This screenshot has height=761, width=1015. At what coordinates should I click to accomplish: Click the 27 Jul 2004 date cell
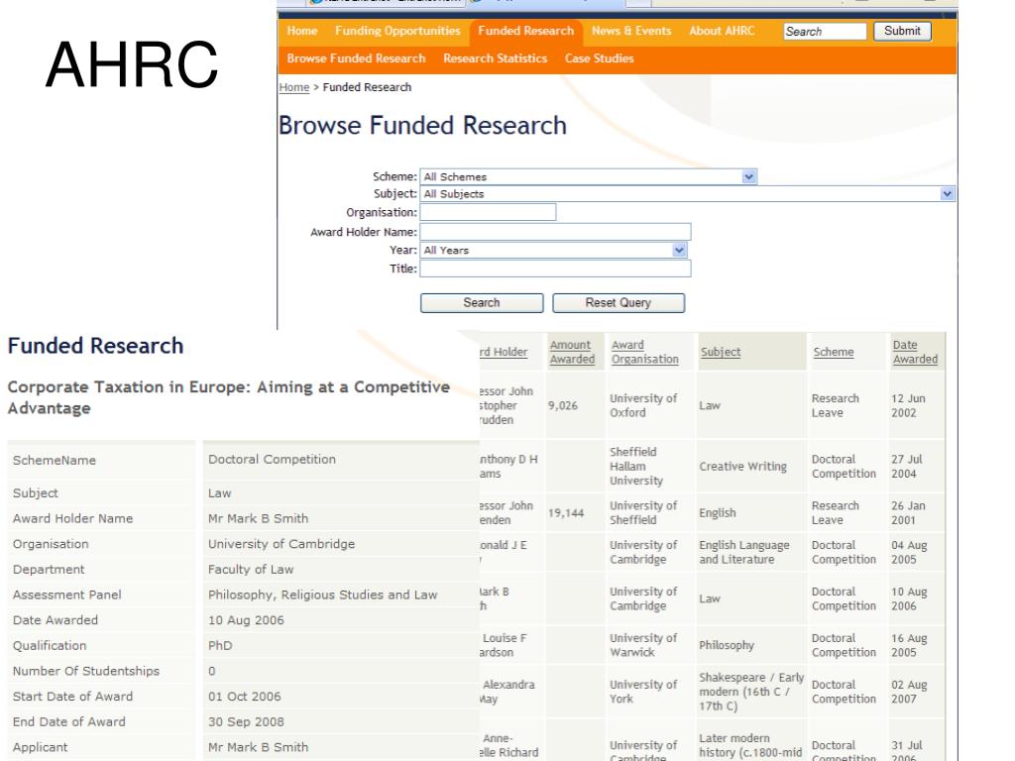[906, 467]
